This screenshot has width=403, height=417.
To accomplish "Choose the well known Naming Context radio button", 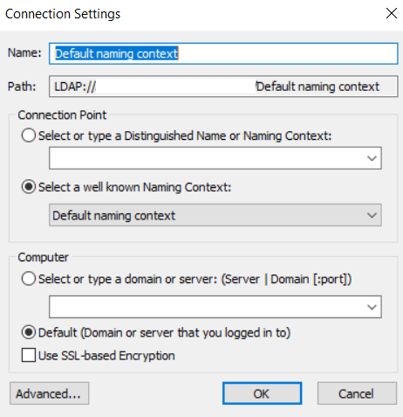I will [29, 187].
